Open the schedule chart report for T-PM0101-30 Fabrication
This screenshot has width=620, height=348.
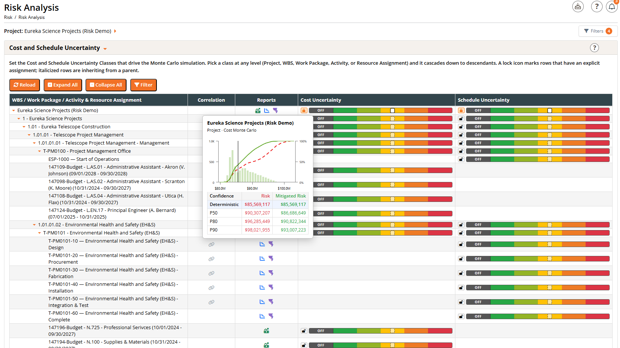(x=262, y=273)
